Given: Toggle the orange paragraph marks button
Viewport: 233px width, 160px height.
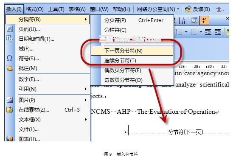Looking at the screenshot, I should [204, 20].
